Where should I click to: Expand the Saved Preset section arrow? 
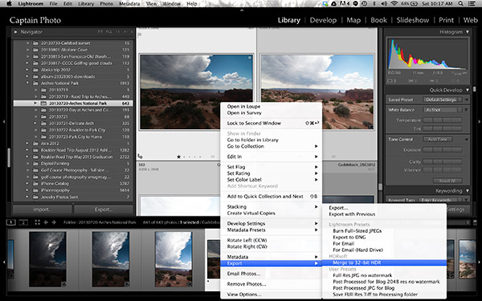tap(467, 100)
